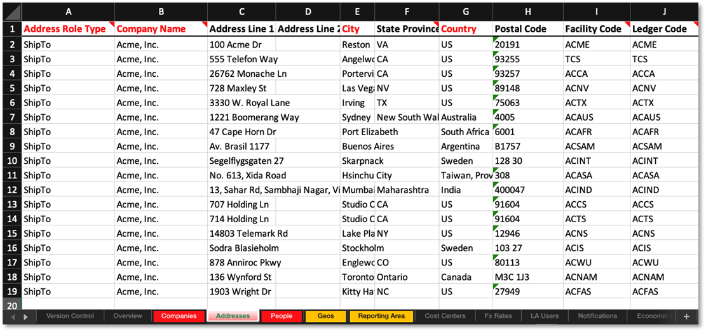This screenshot has height=332, width=706.
Task: Switch to the Overview sheet tab
Action: (x=128, y=316)
